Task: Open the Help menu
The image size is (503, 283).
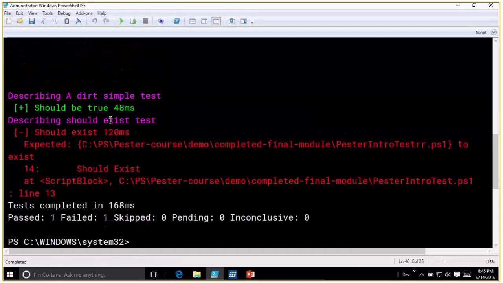Action: 102,13
